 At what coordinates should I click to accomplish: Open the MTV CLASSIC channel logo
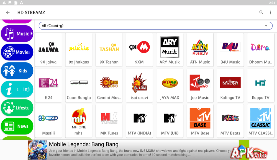[x=261, y=118]
